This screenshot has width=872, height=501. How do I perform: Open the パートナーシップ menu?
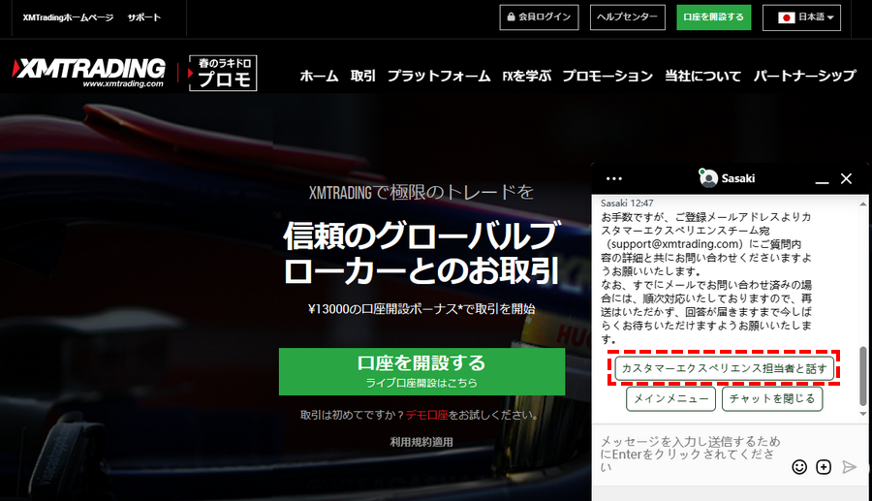point(805,76)
